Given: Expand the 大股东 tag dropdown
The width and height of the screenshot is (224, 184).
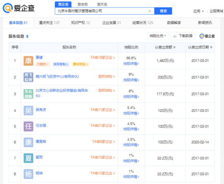Looking at the screenshot, I should [x=43, y=64].
